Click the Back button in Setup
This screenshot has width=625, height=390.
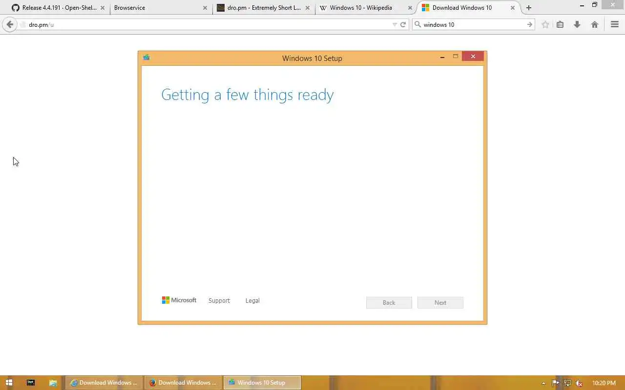coord(389,303)
